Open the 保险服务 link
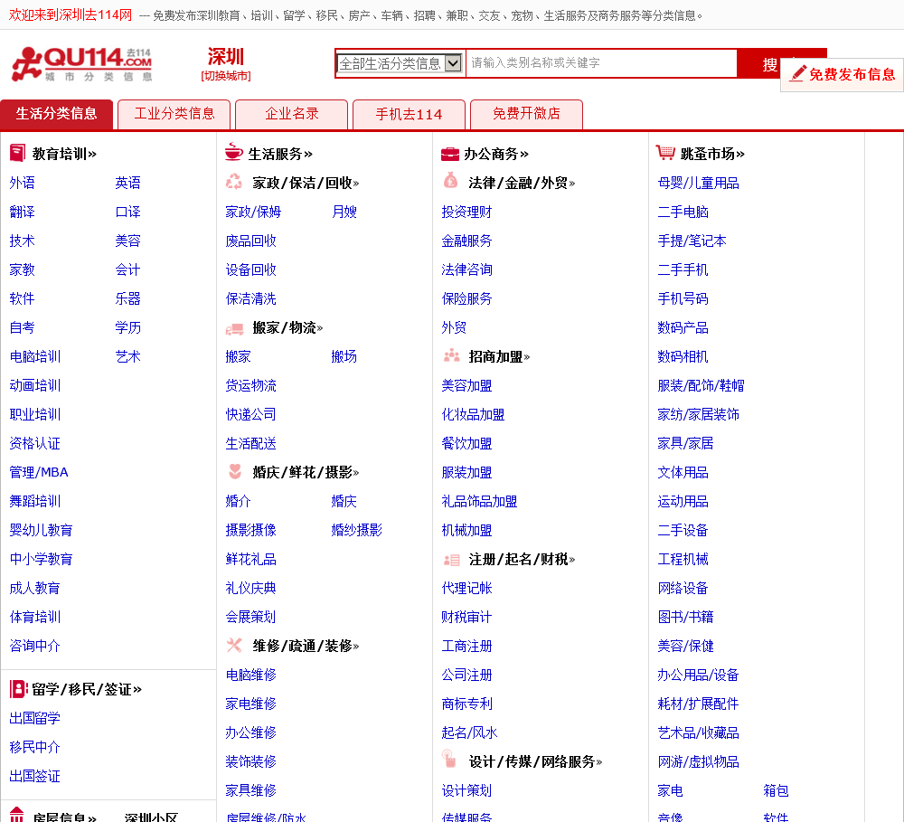The height and width of the screenshot is (822, 904). [466, 298]
